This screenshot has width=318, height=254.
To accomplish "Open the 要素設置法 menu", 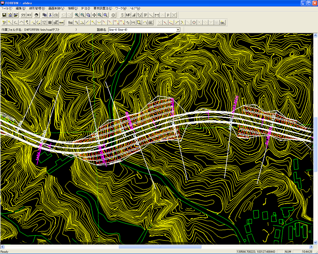I will [103, 8].
